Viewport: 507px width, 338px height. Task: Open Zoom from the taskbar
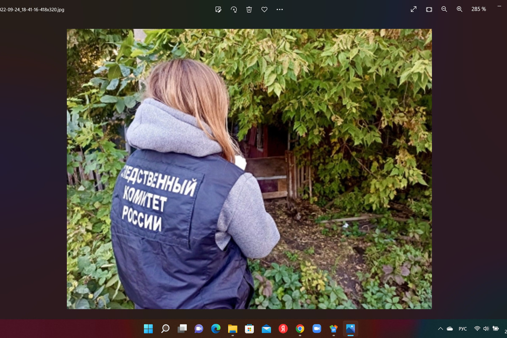click(317, 328)
